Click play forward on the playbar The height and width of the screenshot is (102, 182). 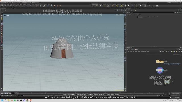pyautogui.click(x=8, y=93)
